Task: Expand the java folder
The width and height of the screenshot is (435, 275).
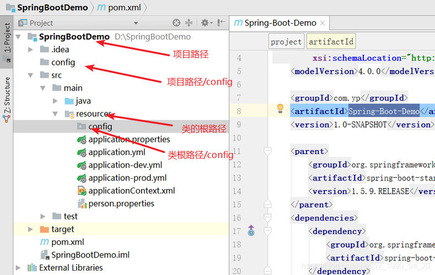Action: click(x=55, y=101)
